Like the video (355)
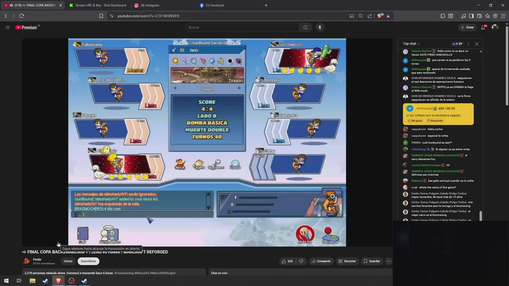The image size is (509, 286). point(287,261)
